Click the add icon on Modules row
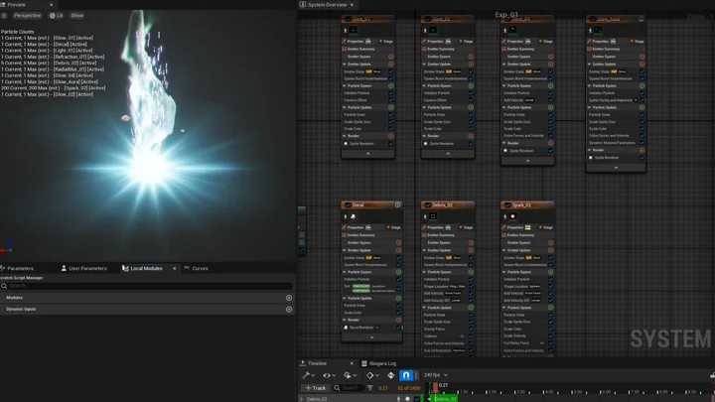The image size is (715, 402). point(289,298)
